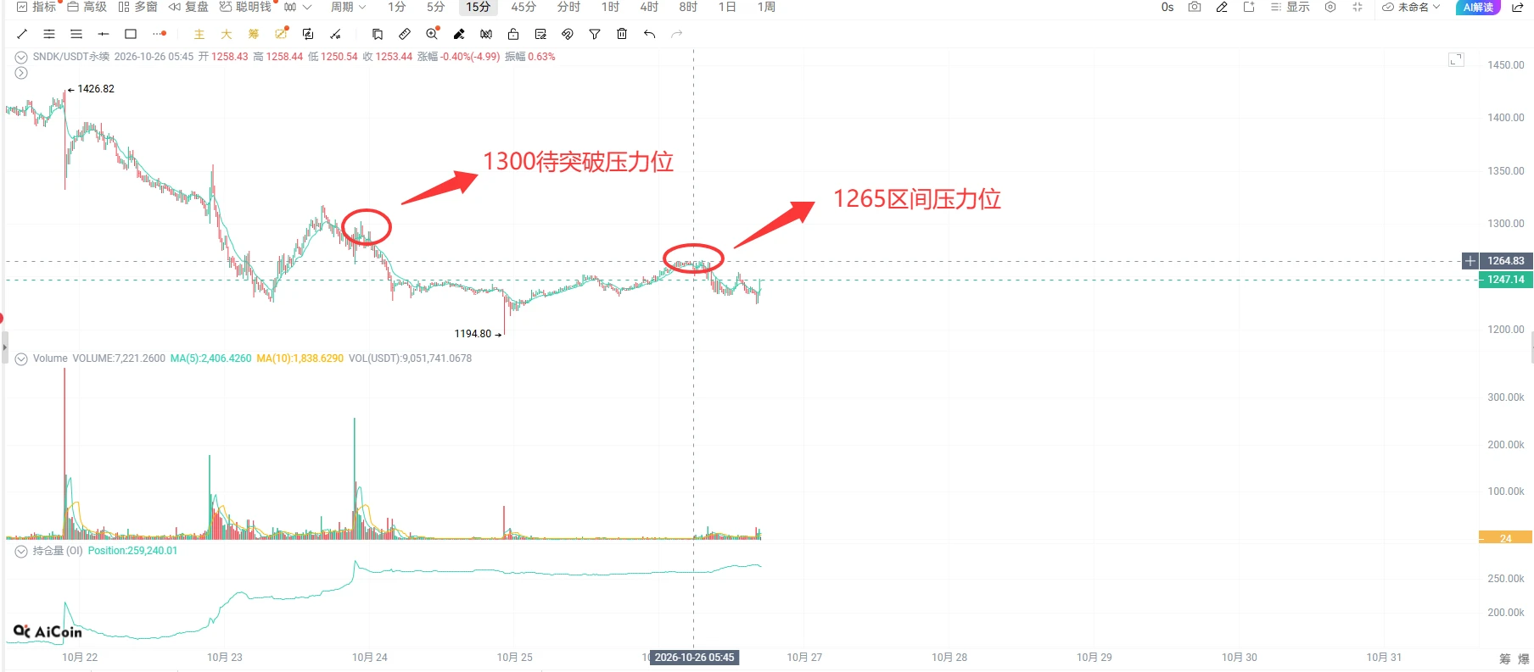The image size is (1534, 672).
Task: Select the 1日 timeframe tab
Action: pos(727,7)
